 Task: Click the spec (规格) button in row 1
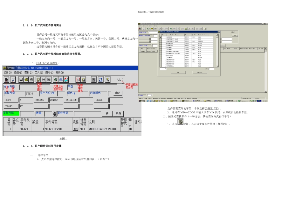tap(75, 129)
